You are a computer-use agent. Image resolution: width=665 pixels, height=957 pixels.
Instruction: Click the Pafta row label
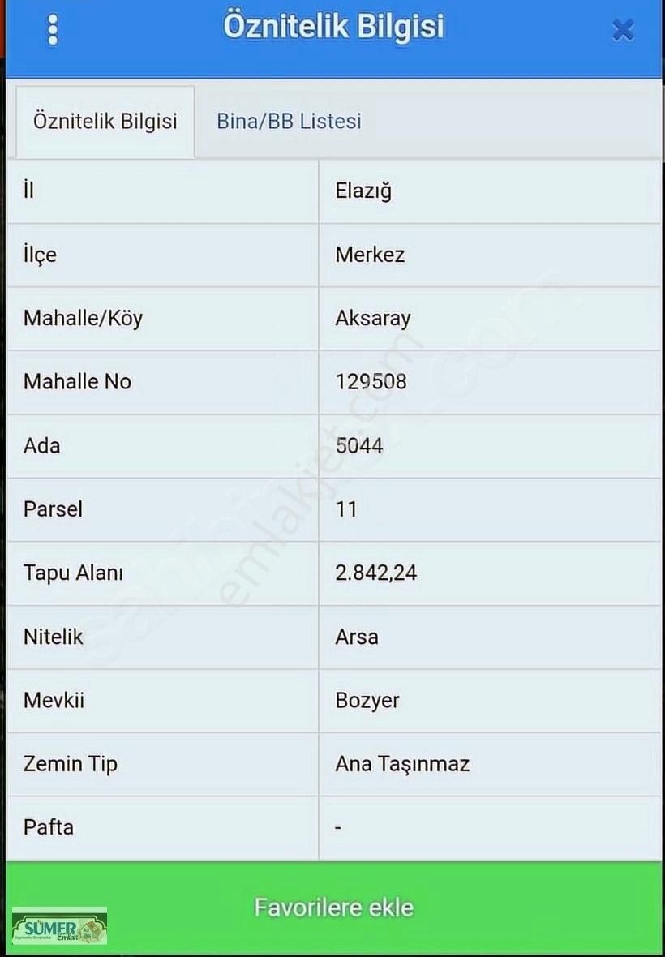click(x=48, y=827)
